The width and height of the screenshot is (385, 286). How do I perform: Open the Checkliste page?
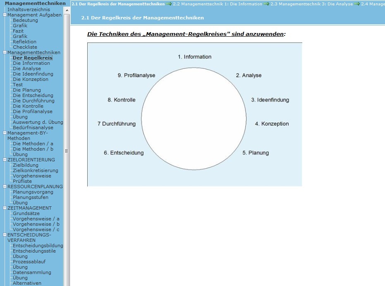tap(25, 47)
